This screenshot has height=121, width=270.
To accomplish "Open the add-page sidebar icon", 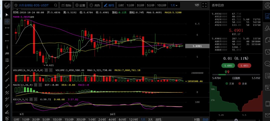I will (x=267, y=40).
